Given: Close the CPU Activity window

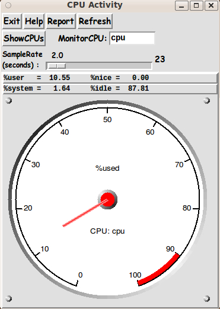Looking at the screenshot, I should click(211, 5).
